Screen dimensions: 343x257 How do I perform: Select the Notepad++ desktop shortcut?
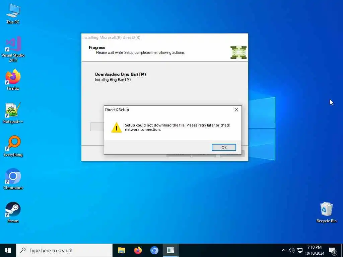(x=13, y=113)
